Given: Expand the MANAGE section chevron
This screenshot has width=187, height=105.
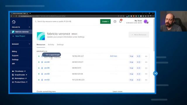Looking at the screenshot, I should pyautogui.click(x=29, y=44).
